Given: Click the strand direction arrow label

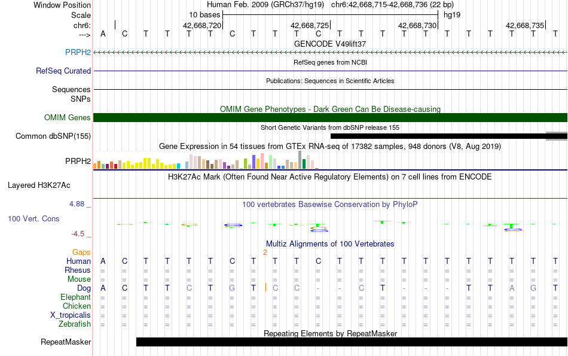Looking at the screenshot, I should click(84, 35).
